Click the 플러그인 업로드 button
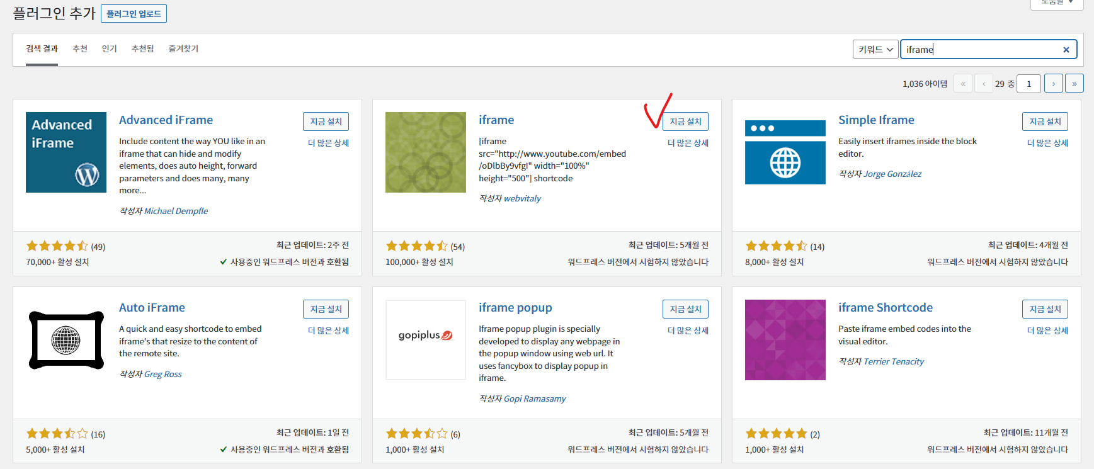Viewport: 1094px width, 469px height. pos(134,14)
